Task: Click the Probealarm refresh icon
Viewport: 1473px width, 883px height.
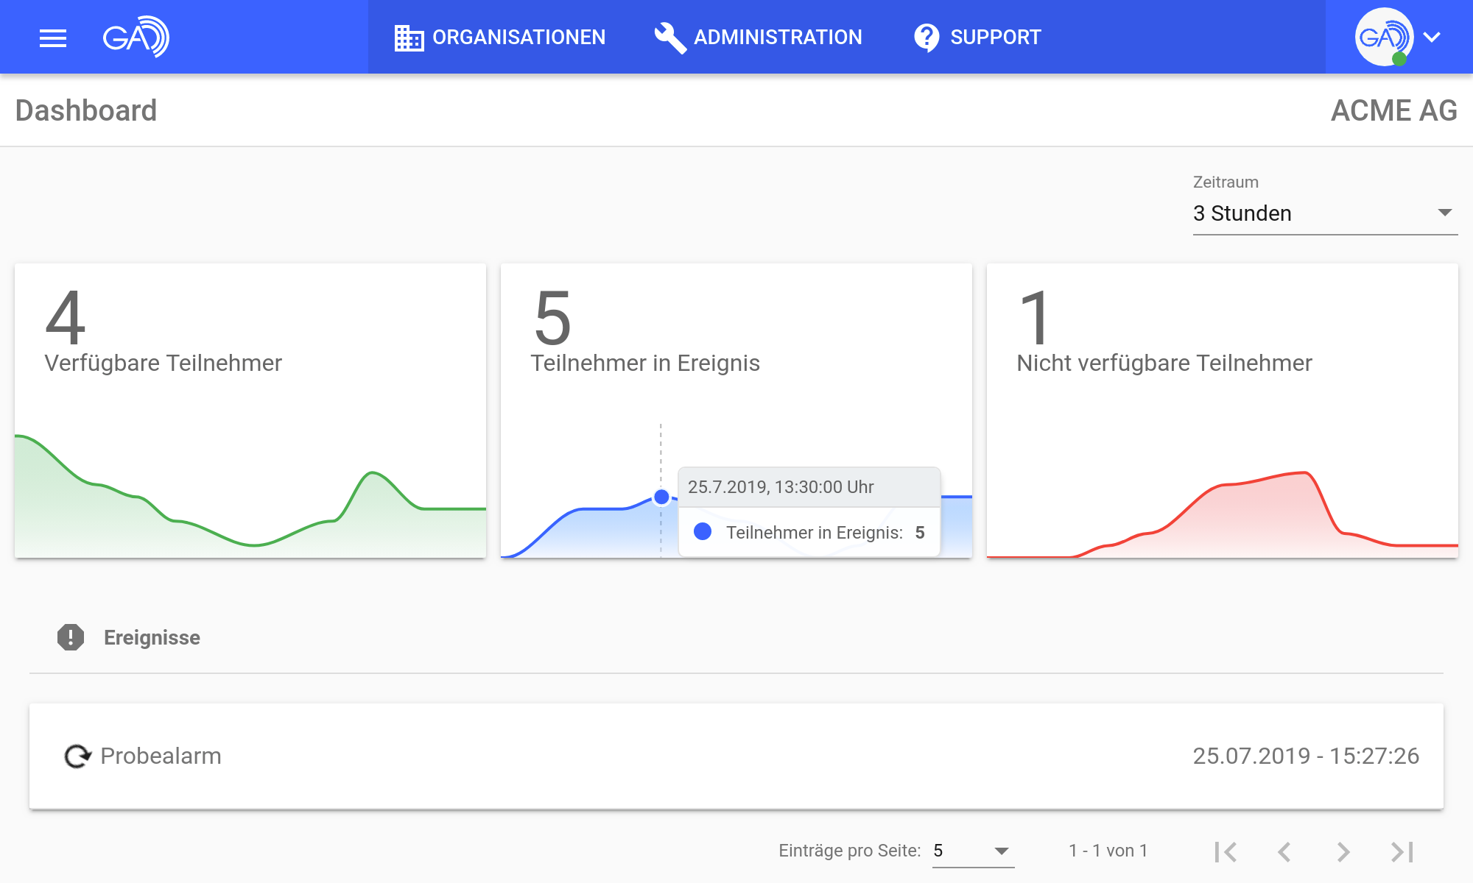Action: pyautogui.click(x=77, y=756)
